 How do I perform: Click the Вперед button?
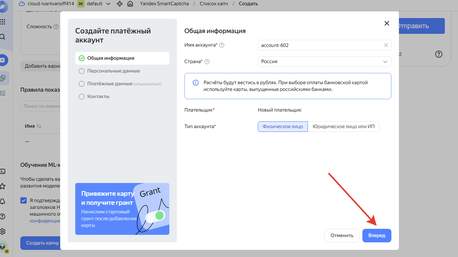(377, 236)
